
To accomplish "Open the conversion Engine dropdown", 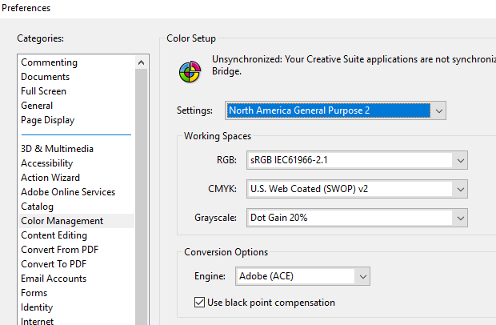I will [x=302, y=276].
